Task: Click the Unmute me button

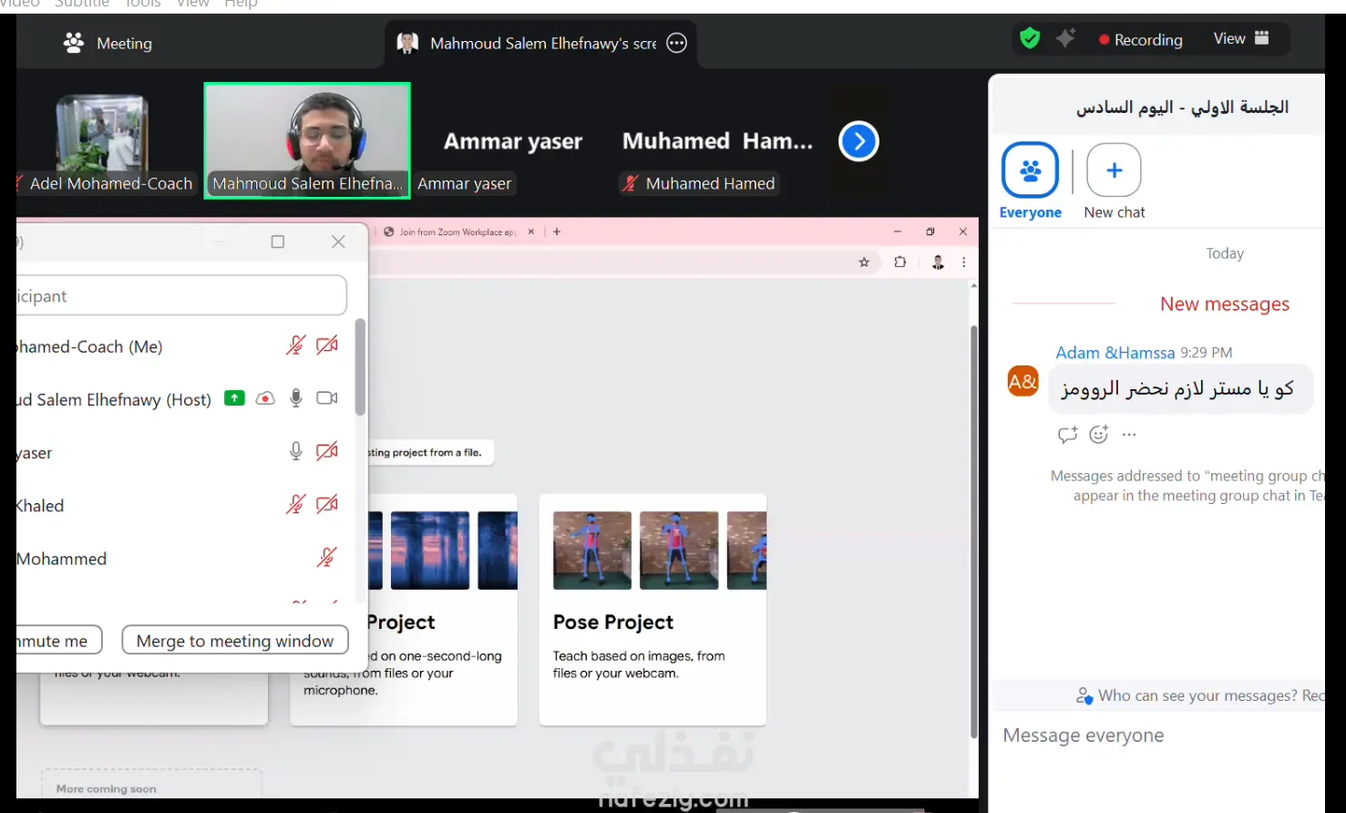Action: click(x=58, y=641)
